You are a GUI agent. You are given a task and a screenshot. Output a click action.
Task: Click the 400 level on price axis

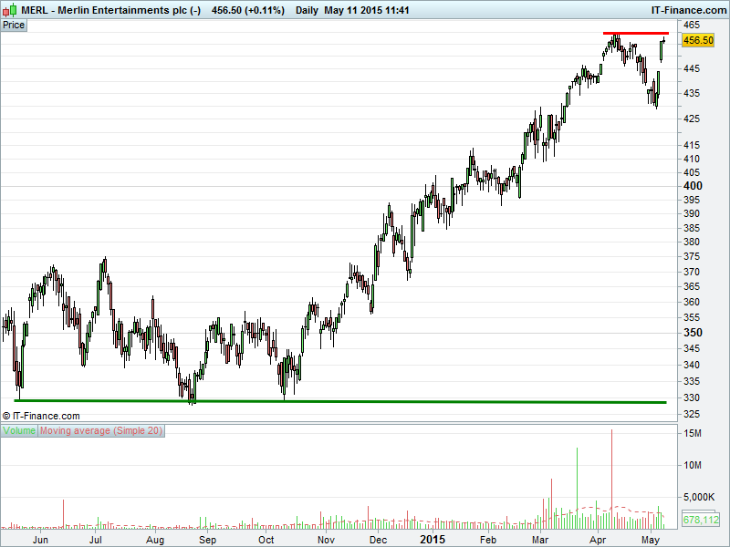[x=693, y=185]
